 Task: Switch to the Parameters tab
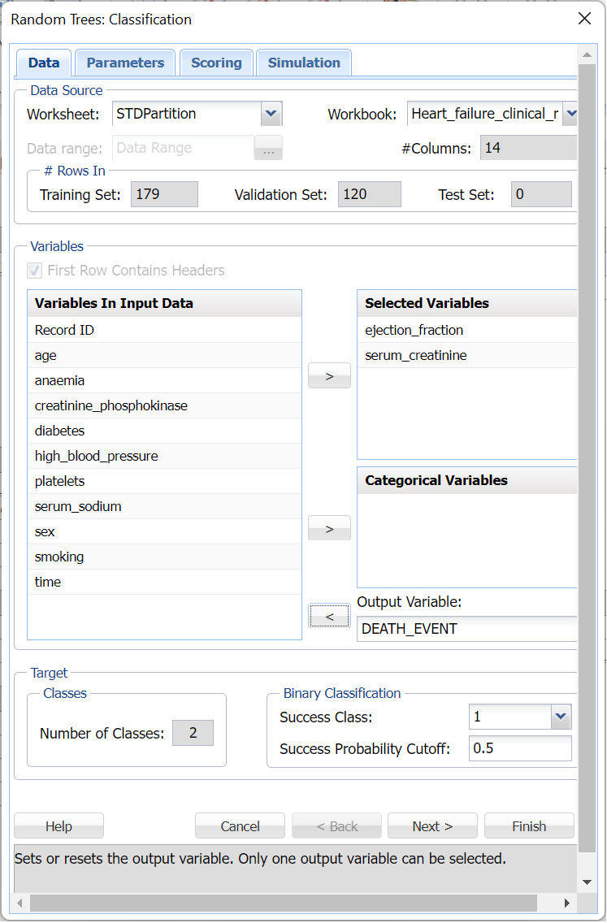[125, 63]
